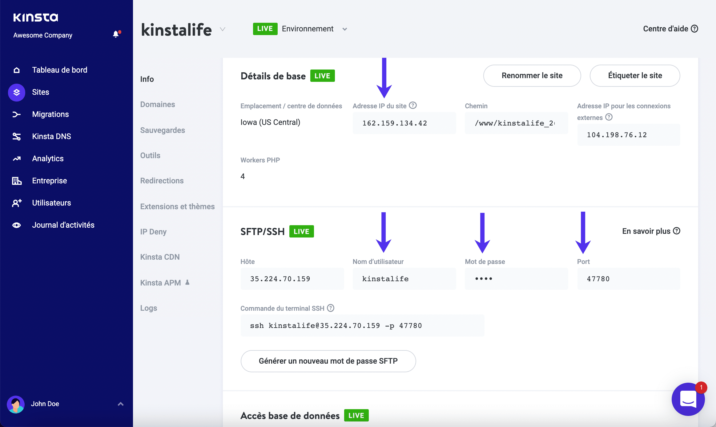Collapse the John Doe profile panel
Screen dimensions: 716x427
(120, 404)
